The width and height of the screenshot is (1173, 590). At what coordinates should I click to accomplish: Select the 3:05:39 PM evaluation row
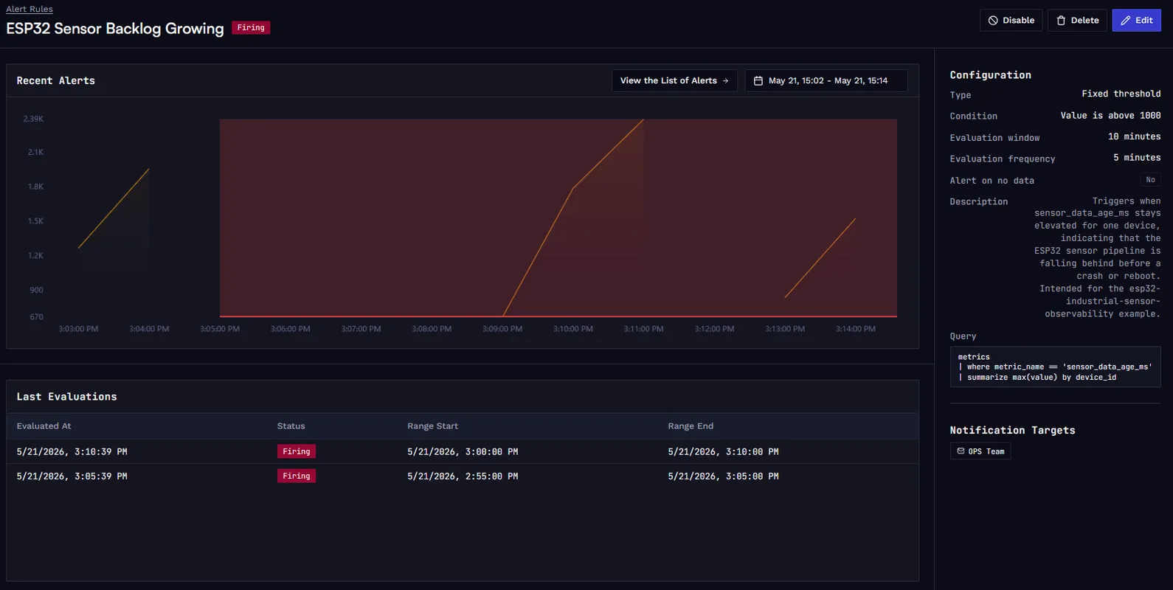click(463, 476)
